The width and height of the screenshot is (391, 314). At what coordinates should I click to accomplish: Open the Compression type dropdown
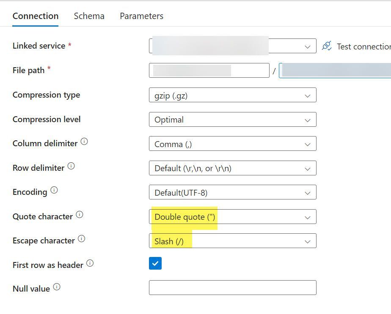coord(232,96)
